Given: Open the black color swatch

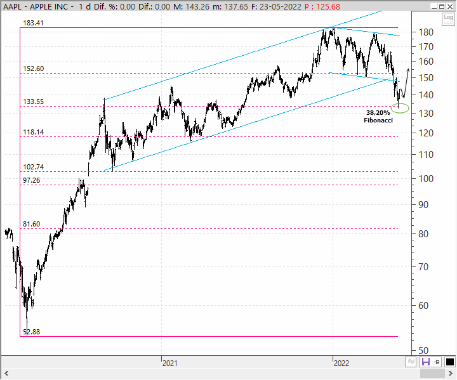Looking at the screenshot, I should (x=450, y=362).
